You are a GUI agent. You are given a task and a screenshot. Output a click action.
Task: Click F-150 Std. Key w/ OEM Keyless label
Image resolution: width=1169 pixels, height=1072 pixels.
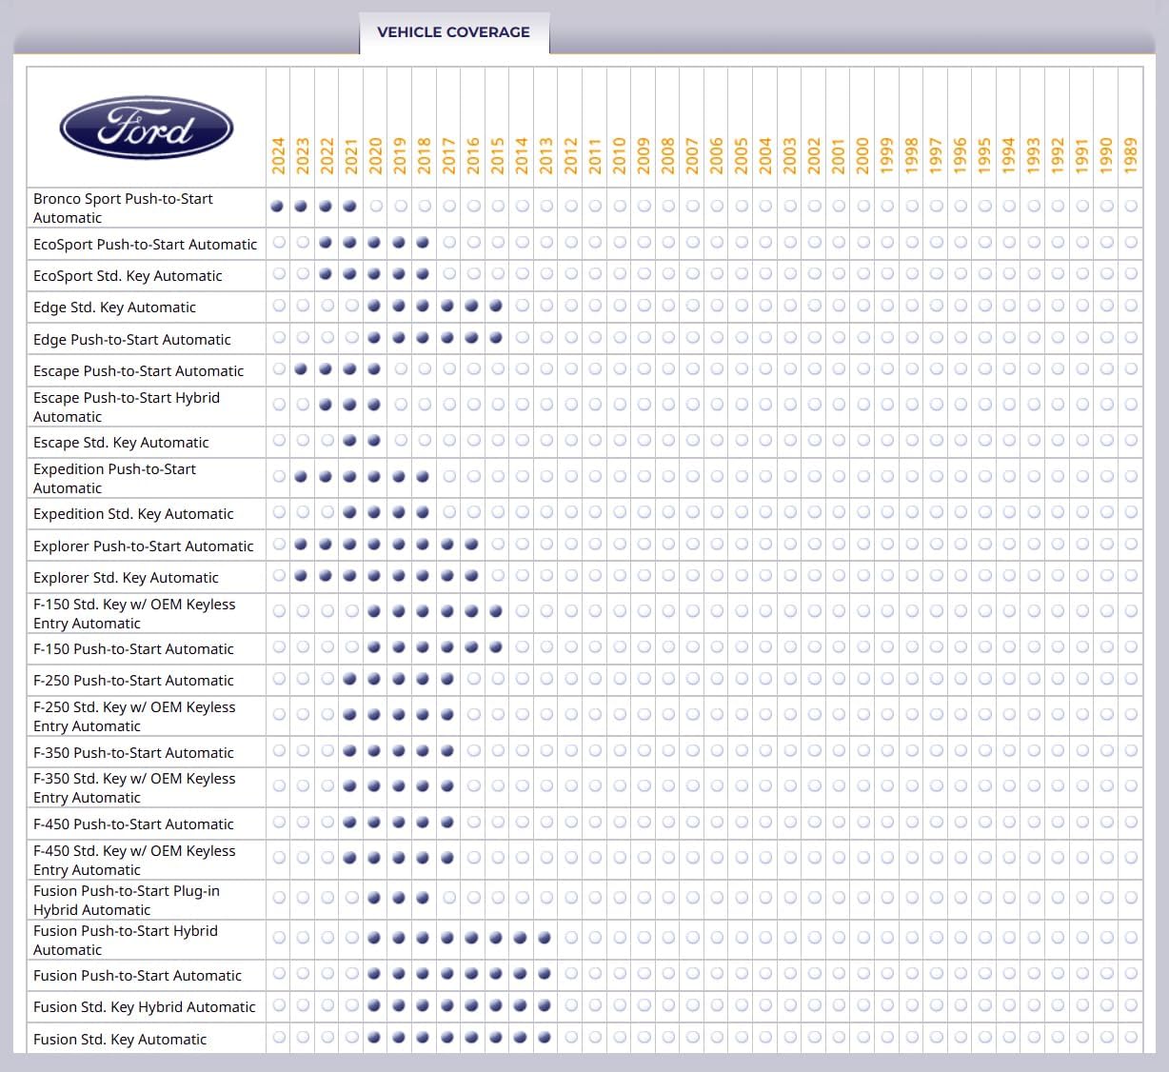point(134,613)
